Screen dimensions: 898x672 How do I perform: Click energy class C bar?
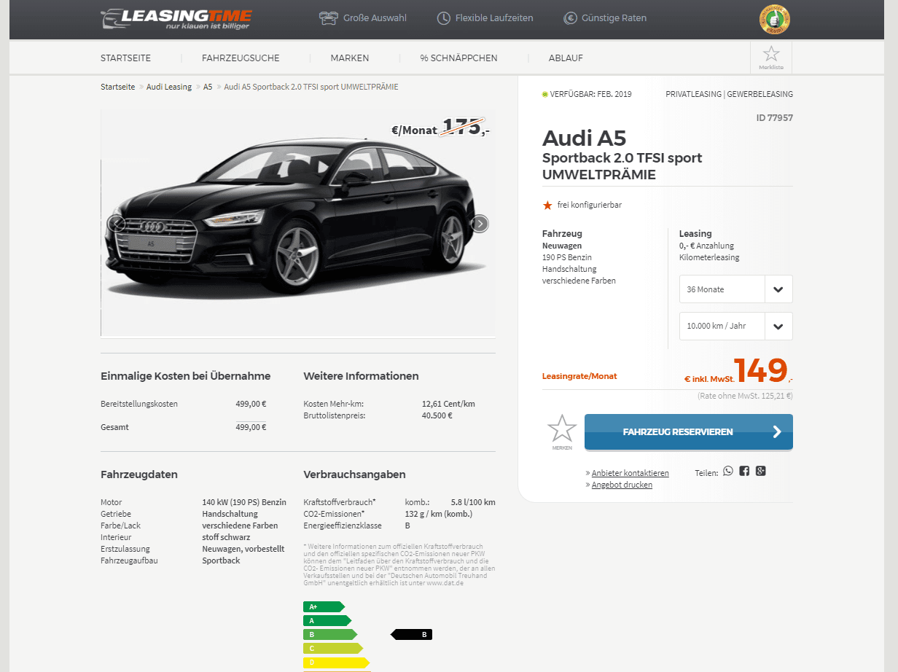click(332, 648)
